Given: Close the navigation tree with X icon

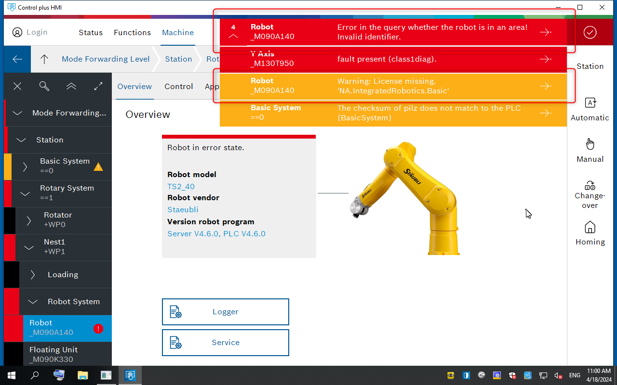Looking at the screenshot, I should coord(17,86).
